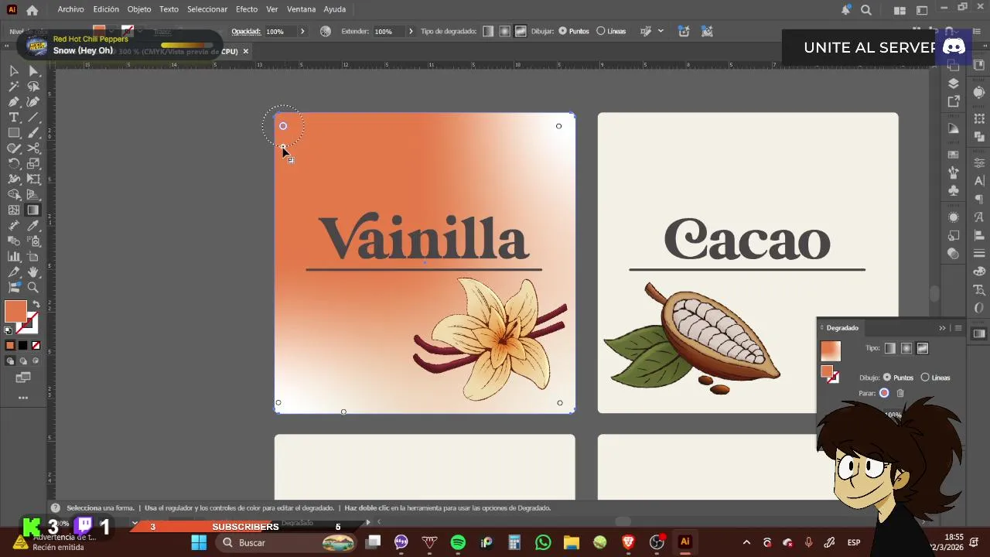The width and height of the screenshot is (990, 557).
Task: Open the Color Guide gradient-triangle icon
Action: [954, 128]
